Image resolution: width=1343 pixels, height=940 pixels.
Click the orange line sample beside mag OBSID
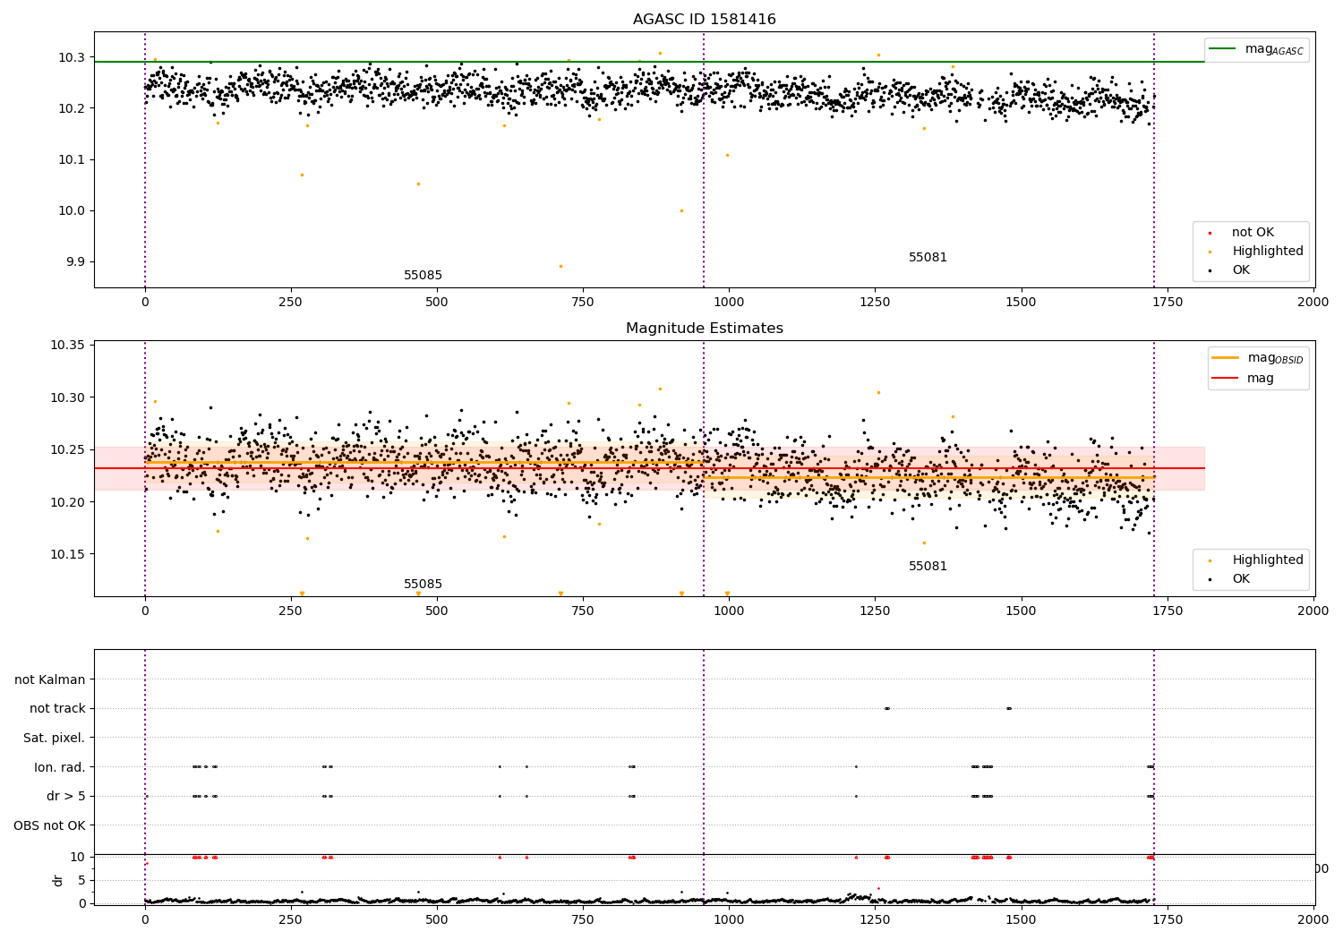1226,357
